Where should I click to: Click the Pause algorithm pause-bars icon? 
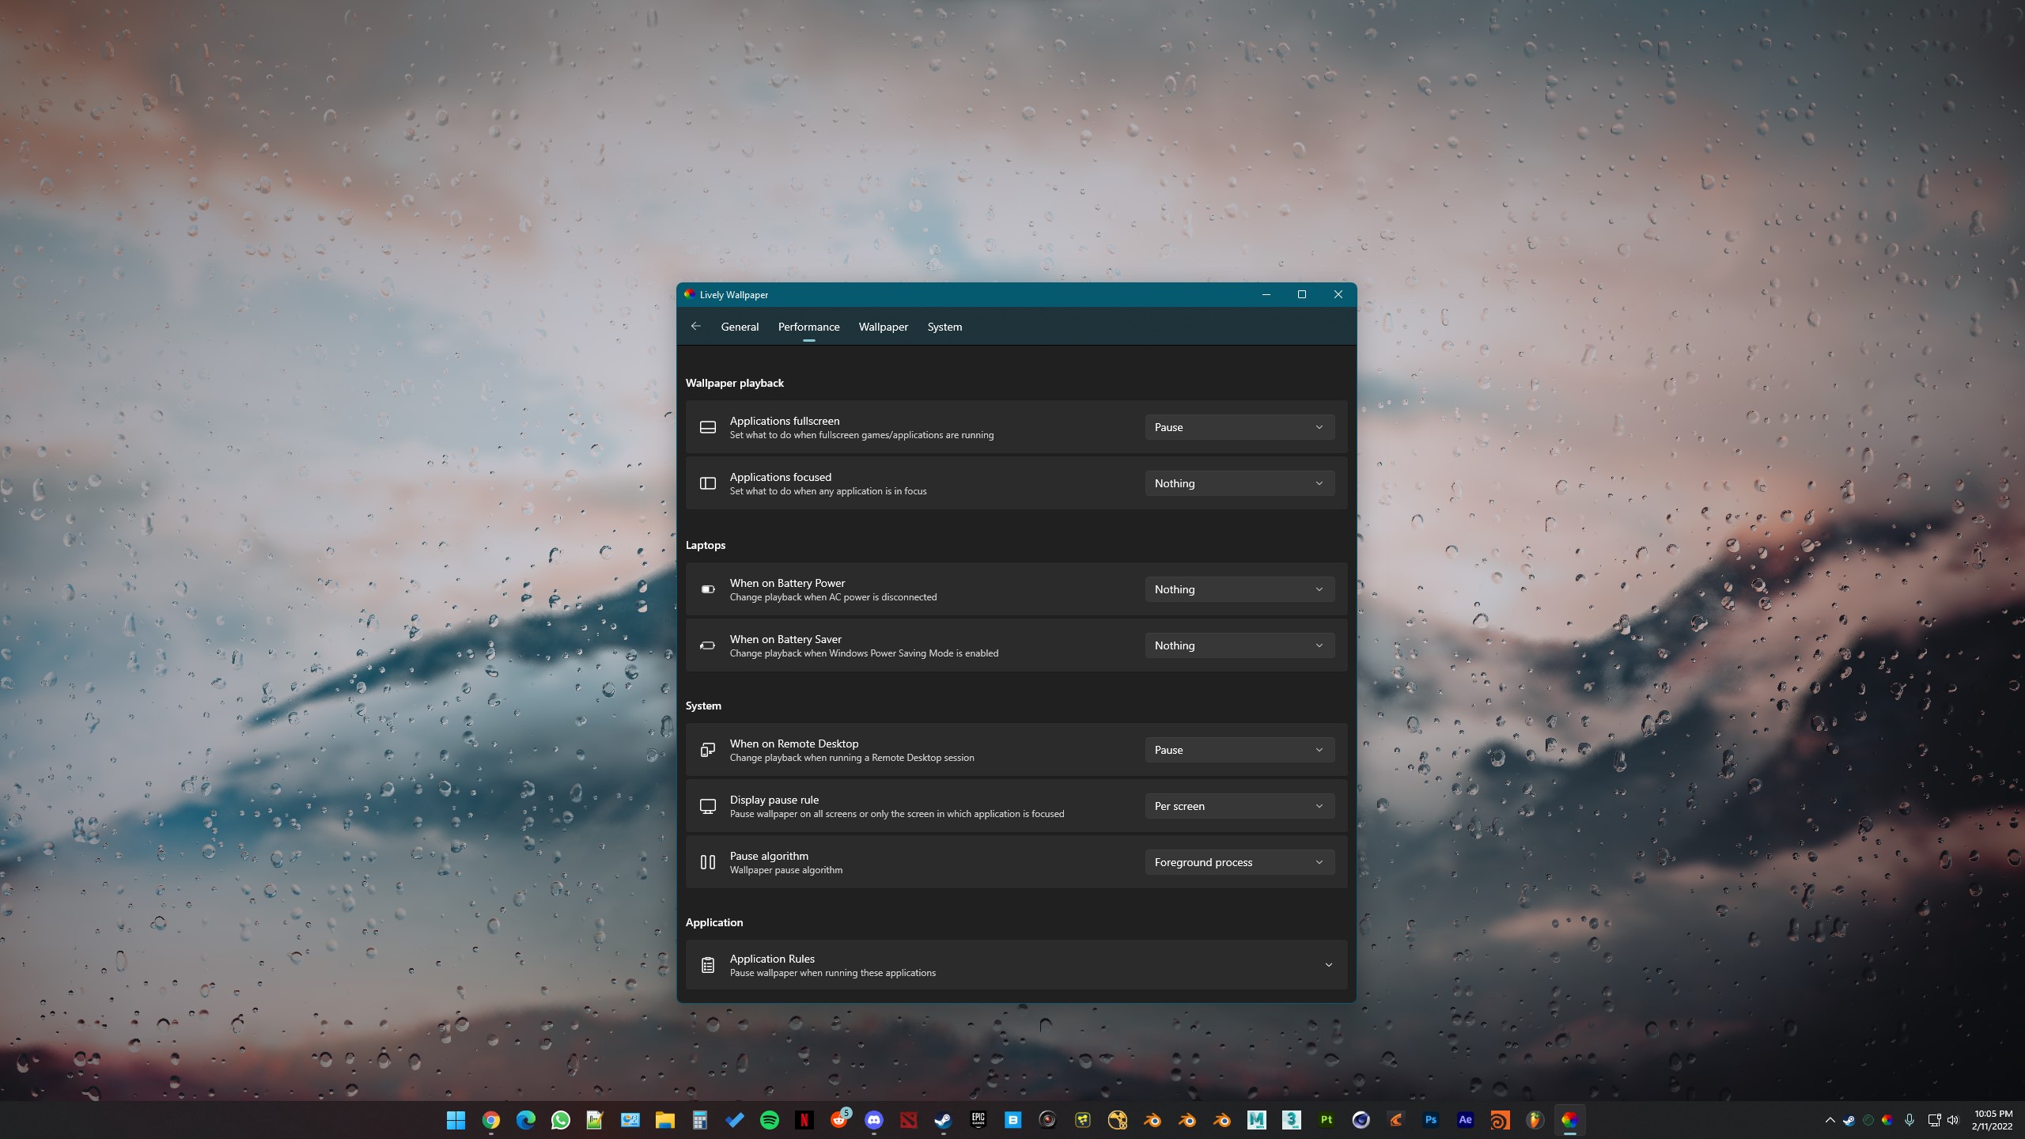coord(707,861)
